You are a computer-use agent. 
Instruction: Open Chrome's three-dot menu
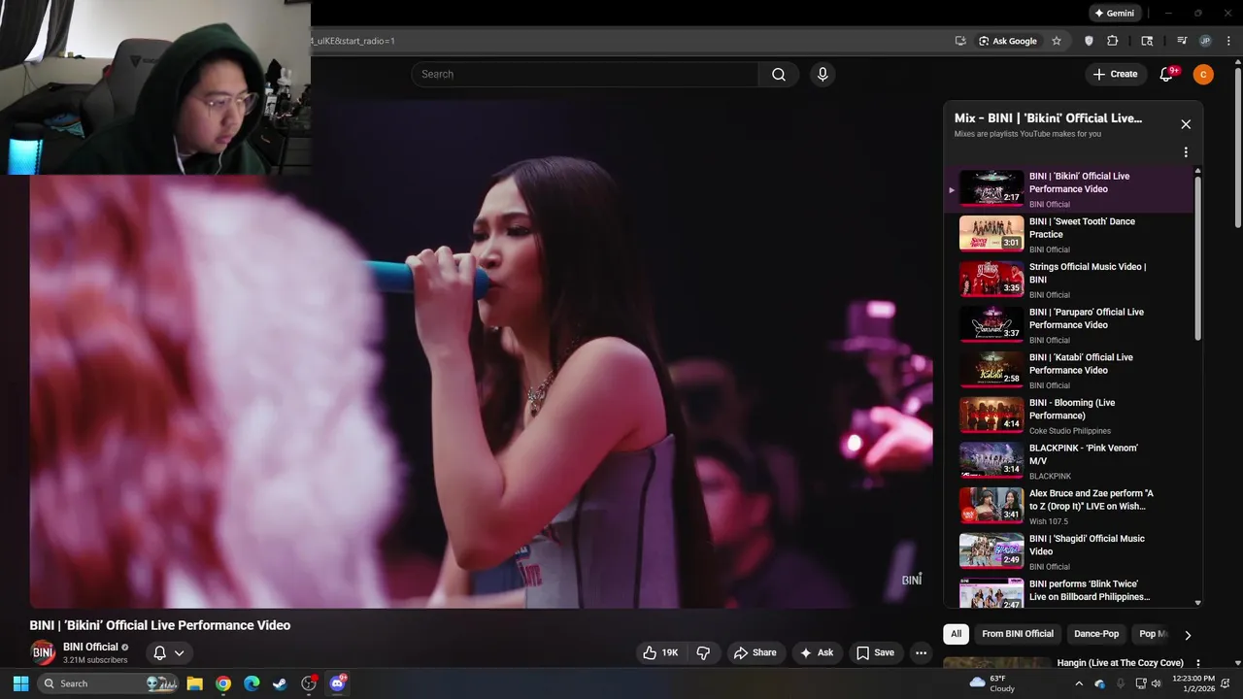(1229, 41)
